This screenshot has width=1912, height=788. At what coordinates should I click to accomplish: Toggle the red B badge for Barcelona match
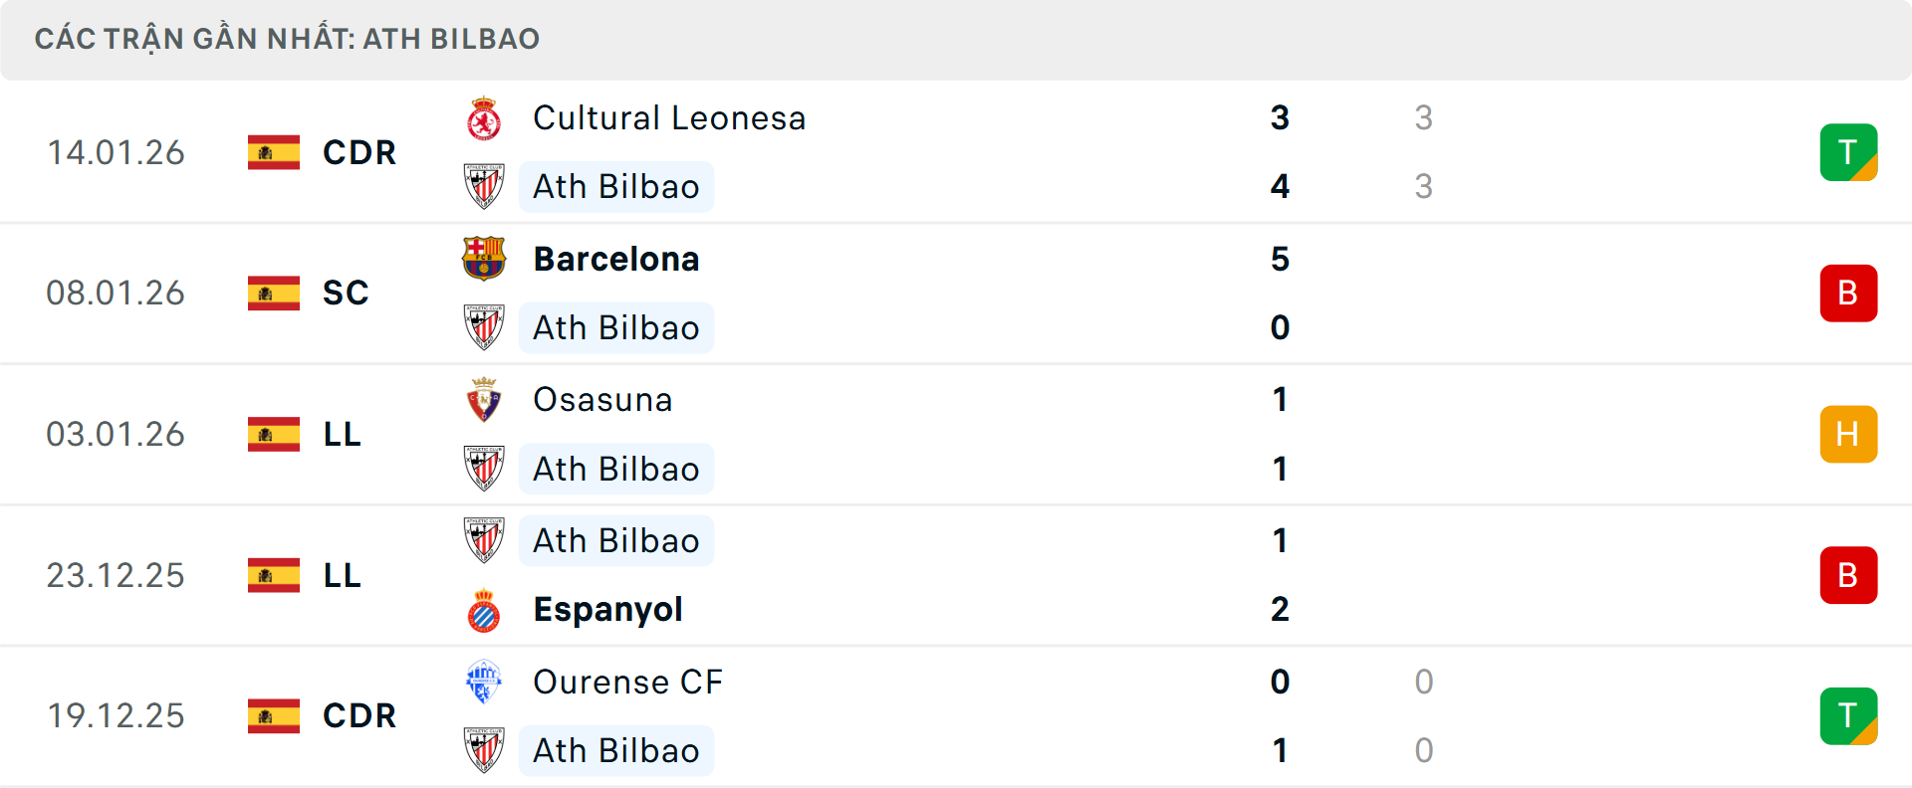click(1848, 293)
